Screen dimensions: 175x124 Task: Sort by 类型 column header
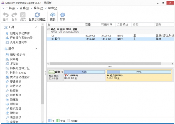(x=143, y=25)
